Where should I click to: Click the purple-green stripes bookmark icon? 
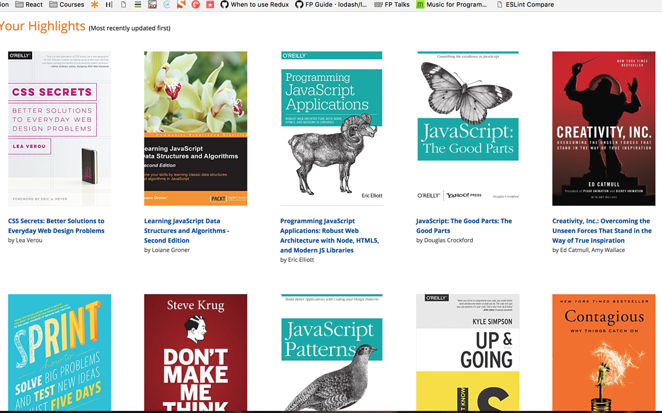[138, 5]
